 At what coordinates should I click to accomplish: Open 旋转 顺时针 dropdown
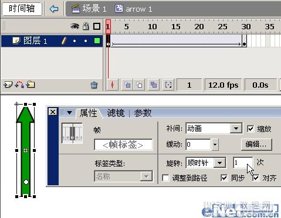tap(206, 162)
